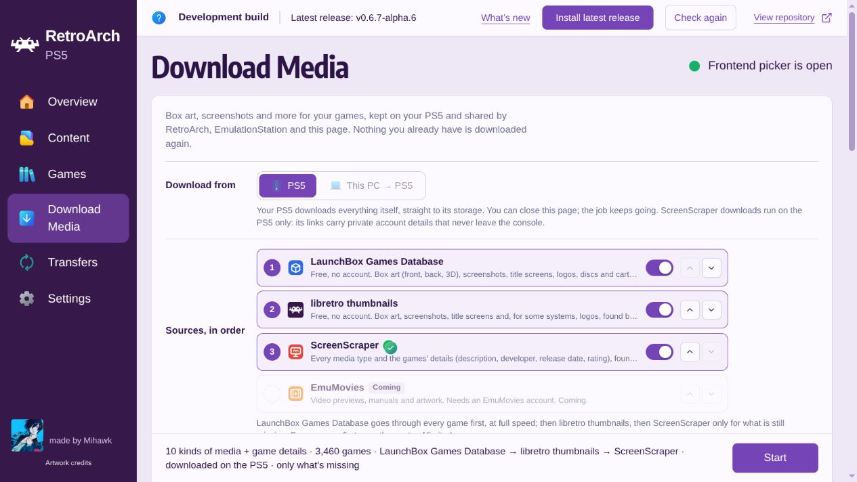Click the Transfers circular arrows icon

click(26, 263)
